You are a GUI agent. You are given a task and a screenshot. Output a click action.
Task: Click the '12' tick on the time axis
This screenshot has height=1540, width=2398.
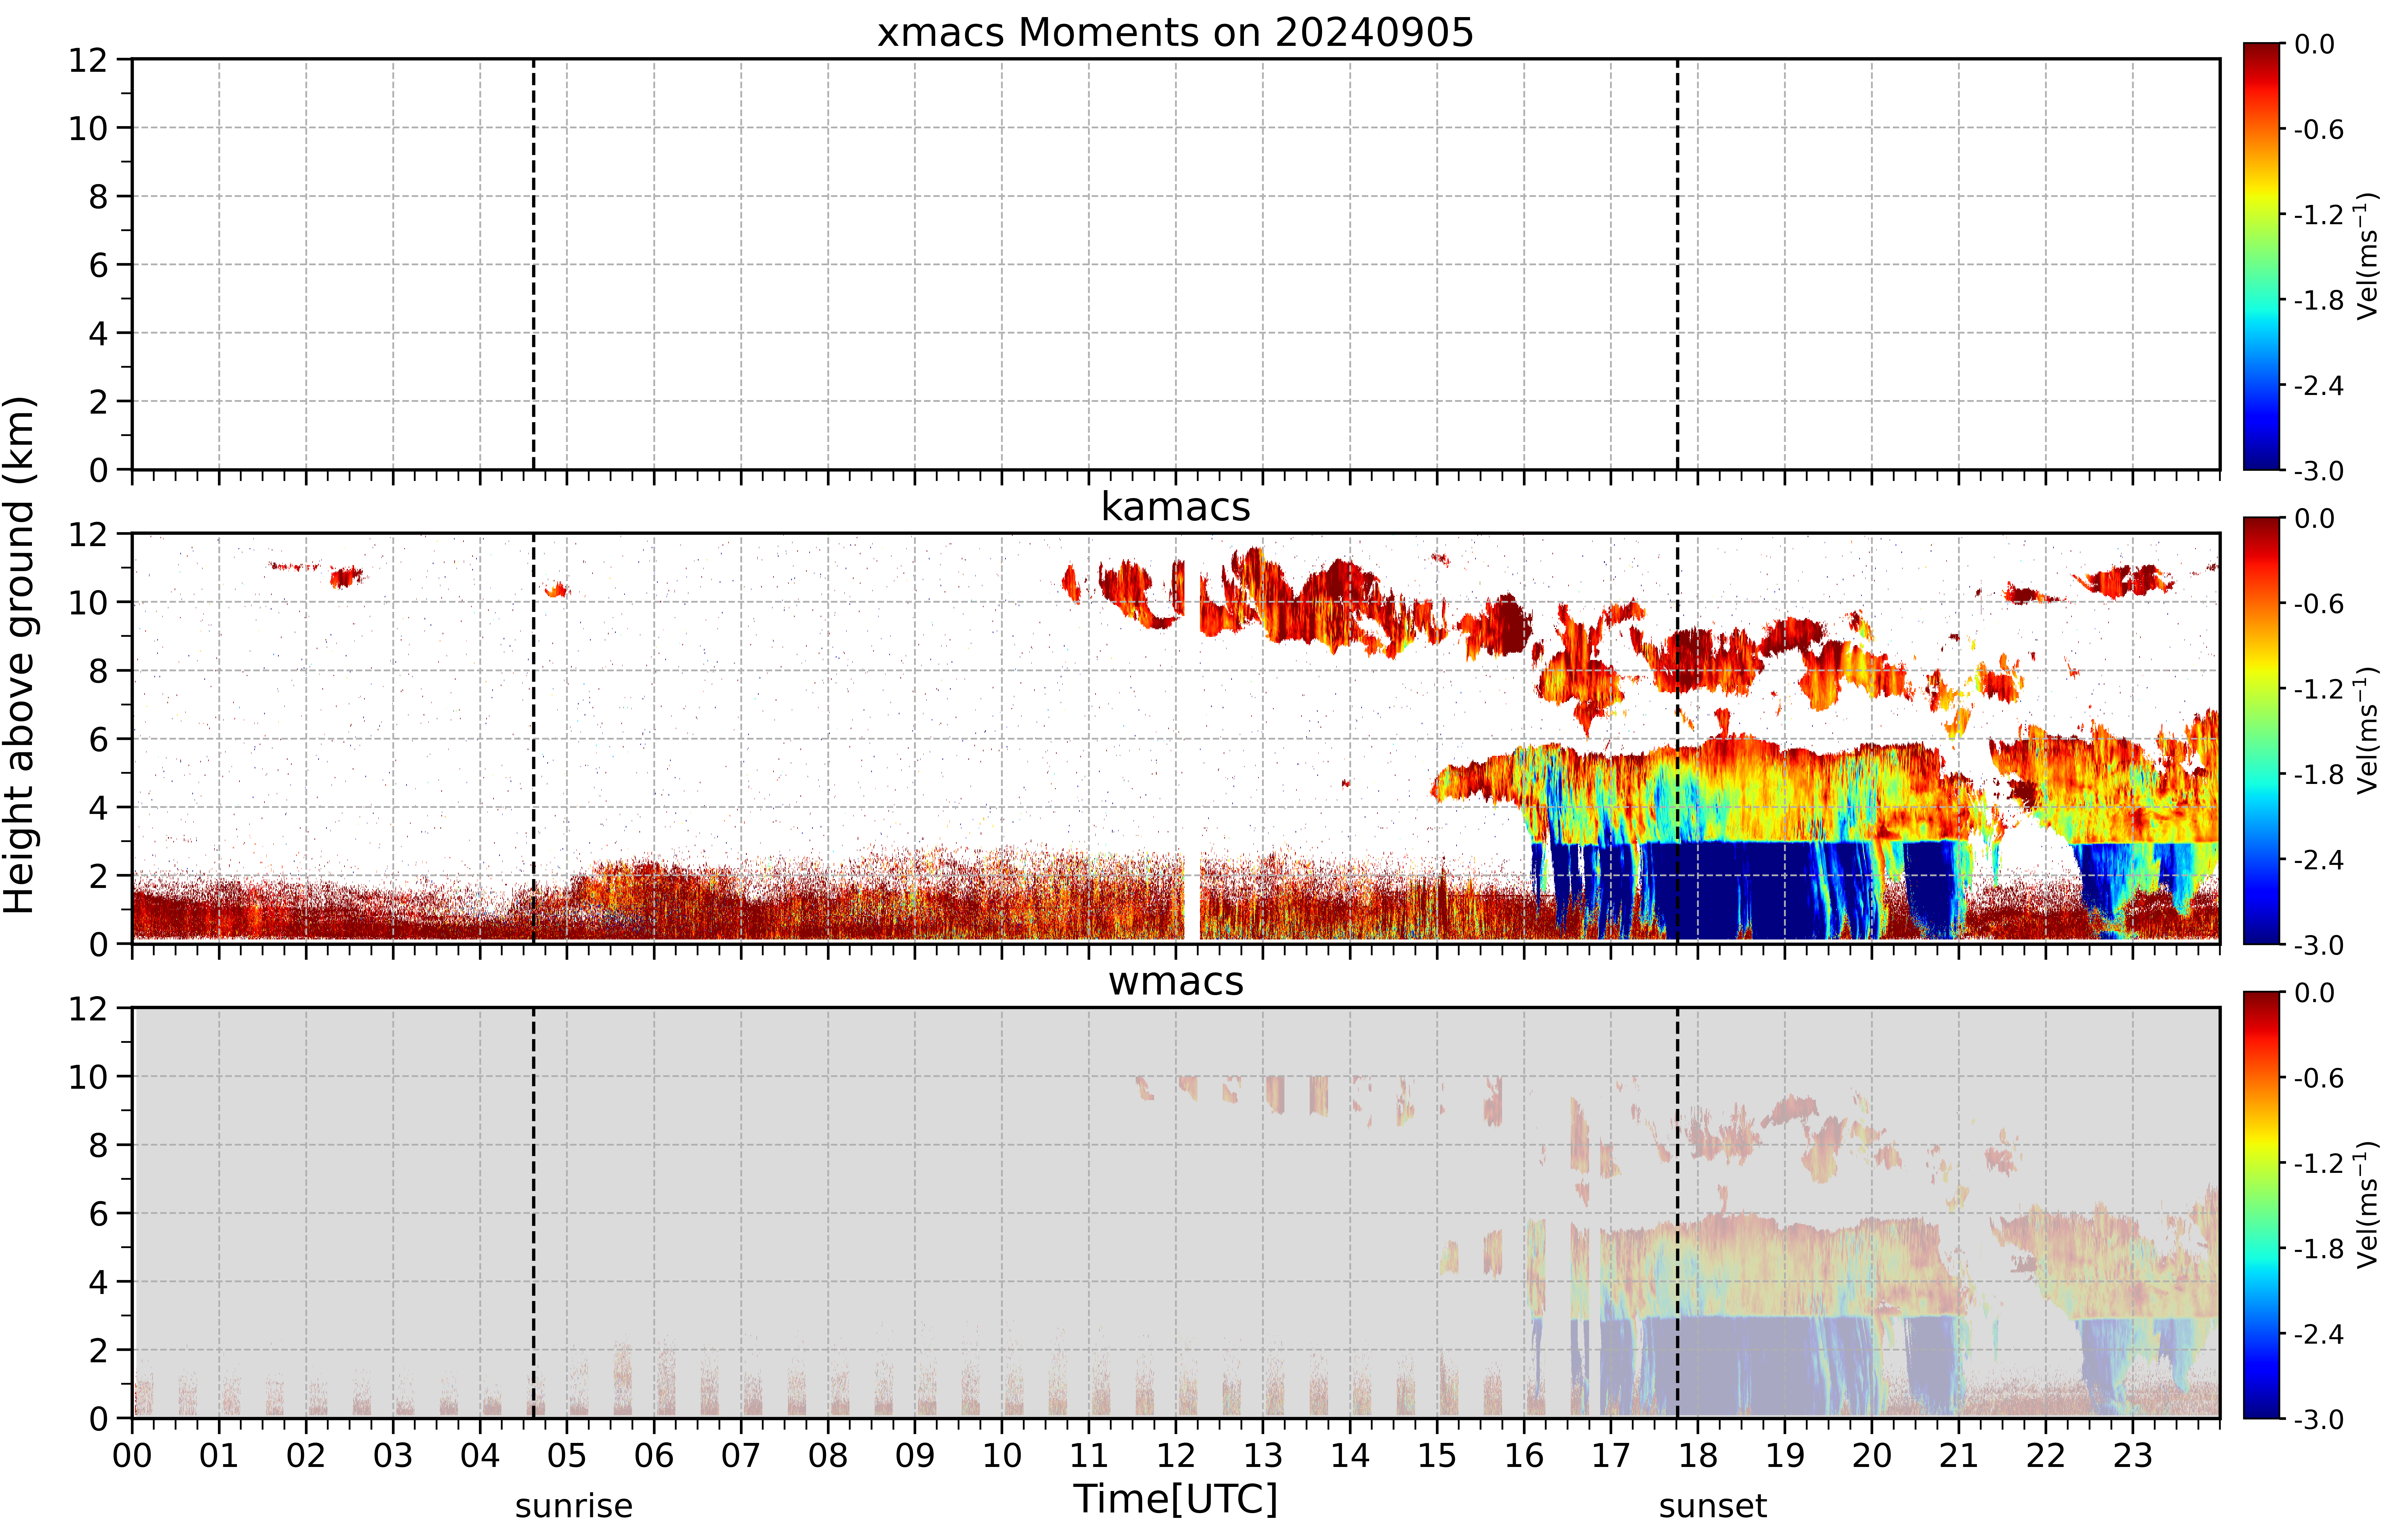click(1176, 1456)
